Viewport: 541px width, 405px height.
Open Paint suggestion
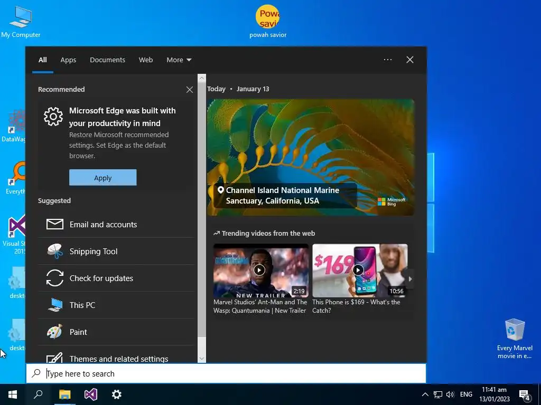pyautogui.click(x=116, y=332)
